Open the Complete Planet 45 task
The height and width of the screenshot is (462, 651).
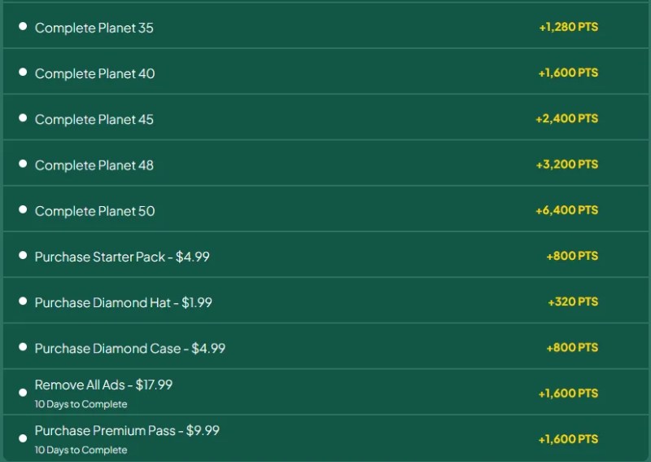tap(94, 119)
